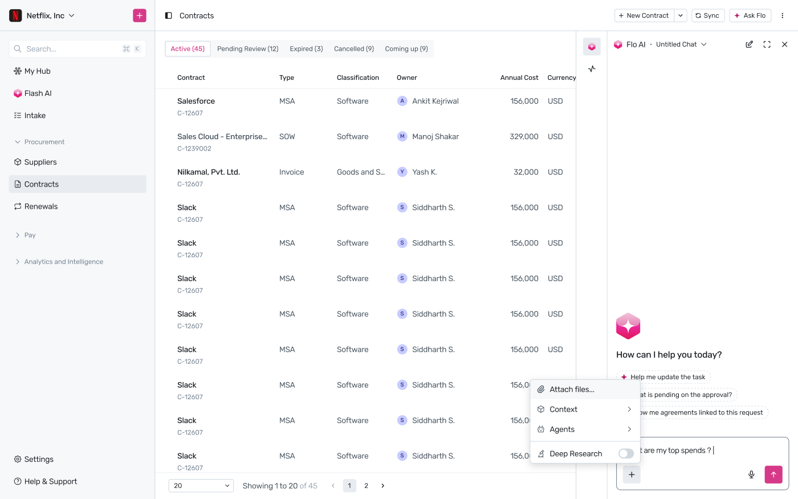798x499 pixels.
Task: Open the Netflix, Inc workspace dropdown
Action: pos(50,15)
